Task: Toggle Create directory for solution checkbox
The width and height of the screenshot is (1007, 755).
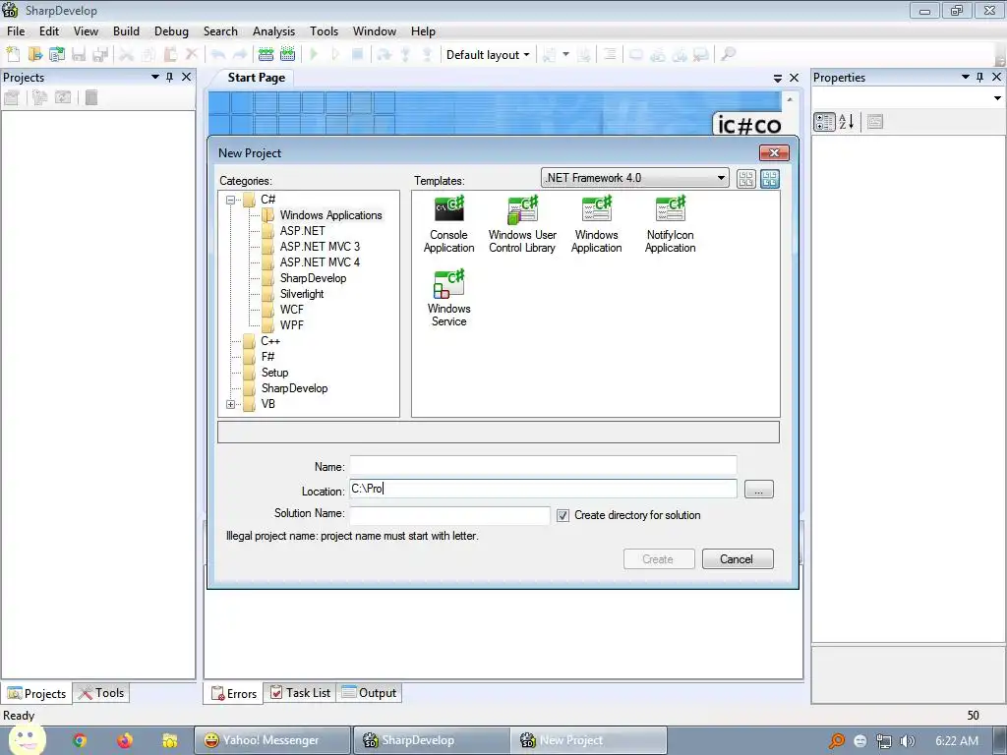Action: pyautogui.click(x=563, y=515)
